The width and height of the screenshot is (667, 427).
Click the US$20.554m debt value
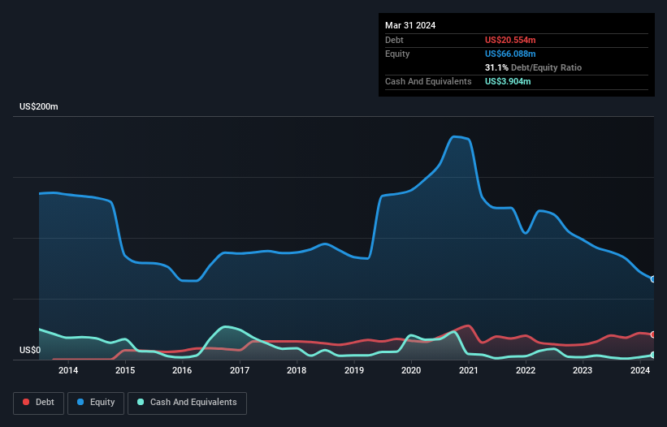click(x=510, y=40)
